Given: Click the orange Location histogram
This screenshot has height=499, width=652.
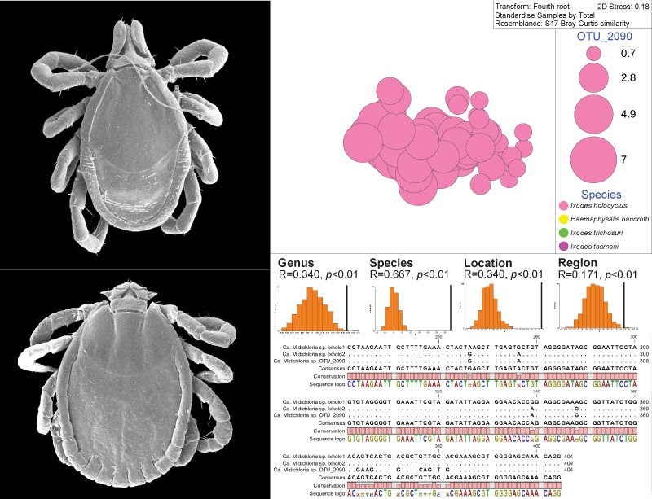Looking at the screenshot, I should point(490,307).
